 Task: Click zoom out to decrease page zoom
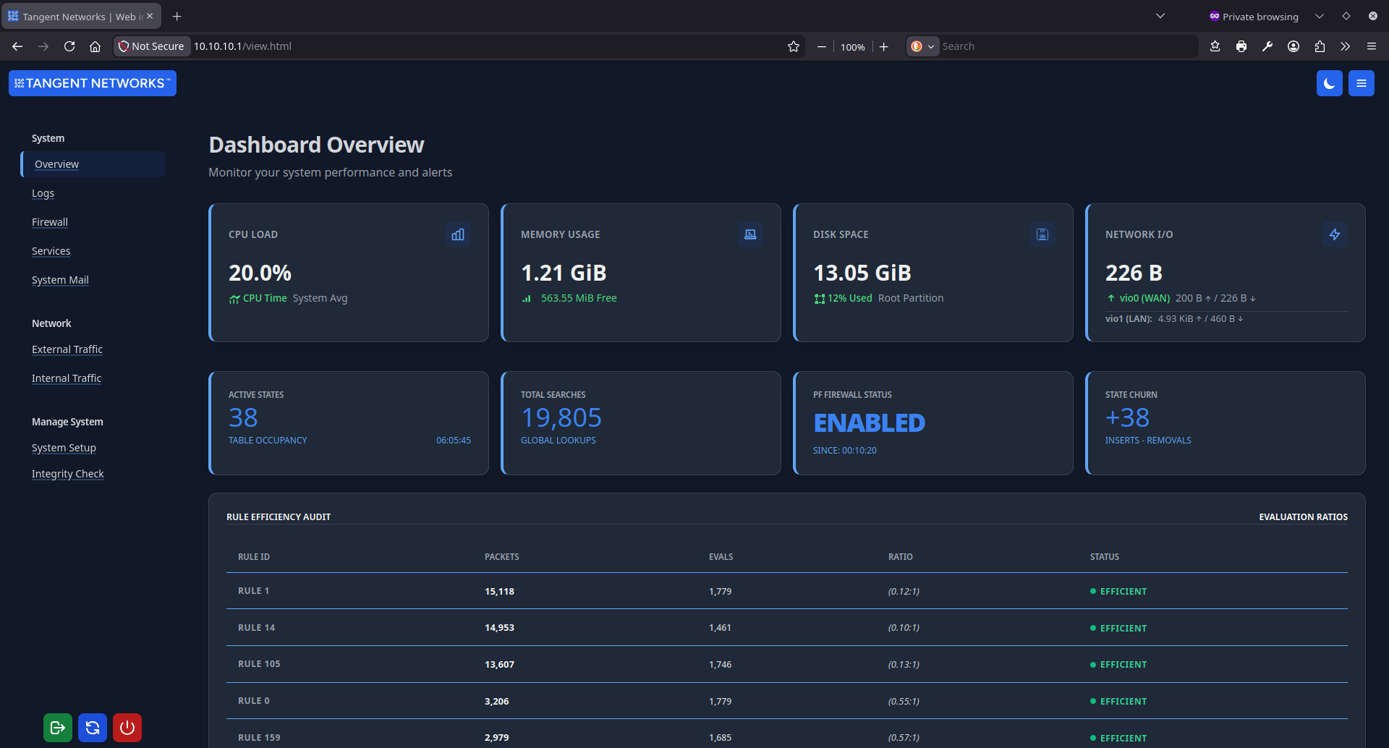[x=821, y=46]
